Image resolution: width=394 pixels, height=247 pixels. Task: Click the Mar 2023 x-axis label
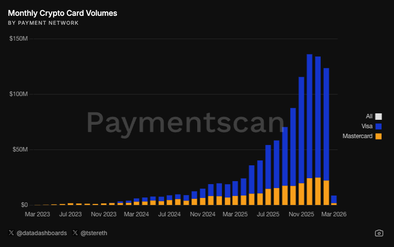pyautogui.click(x=38, y=214)
